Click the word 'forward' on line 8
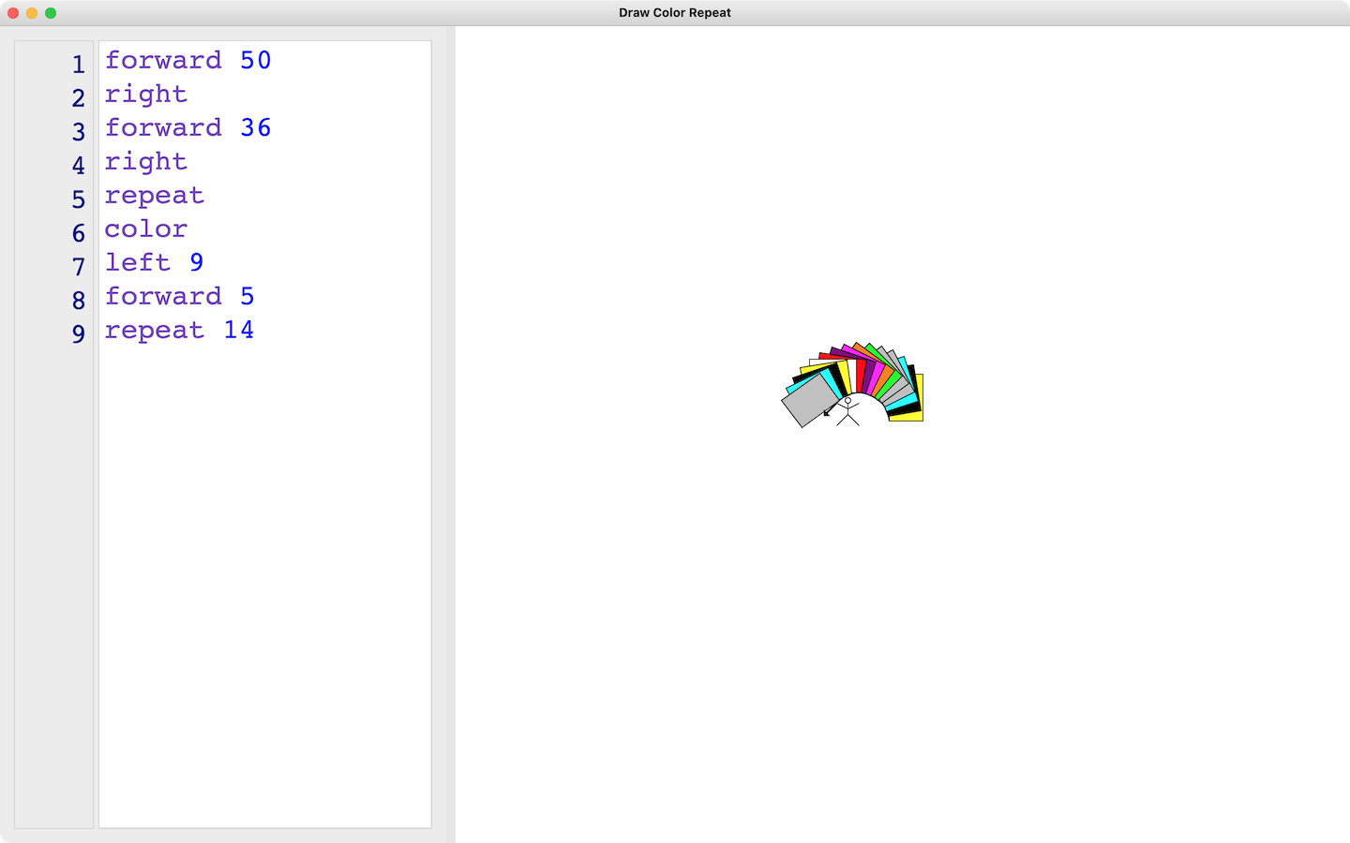The image size is (1350, 843). click(163, 297)
